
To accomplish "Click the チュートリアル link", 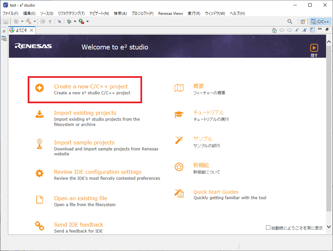I will pyautogui.click(x=209, y=112).
